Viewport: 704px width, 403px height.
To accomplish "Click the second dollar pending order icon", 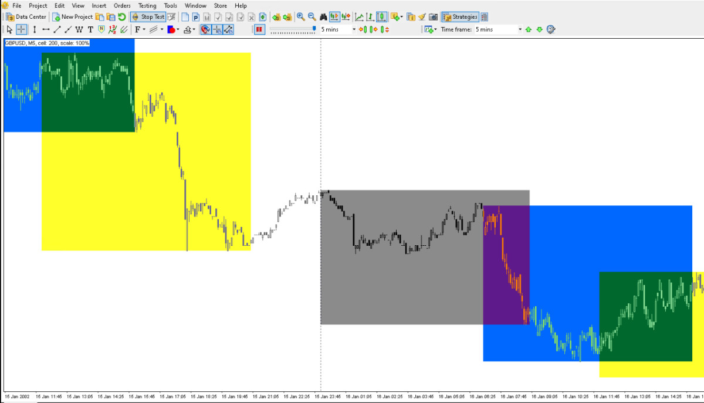I will point(288,17).
